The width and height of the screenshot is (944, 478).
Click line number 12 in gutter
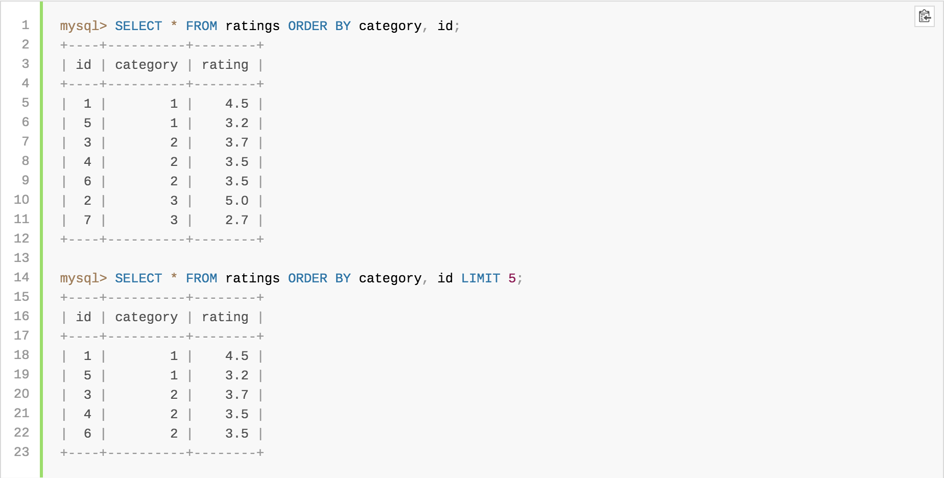click(21, 238)
